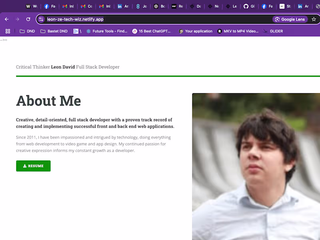Viewport: 320px width, 240px height.
Task: Reload the current page
Action: (x=28, y=19)
